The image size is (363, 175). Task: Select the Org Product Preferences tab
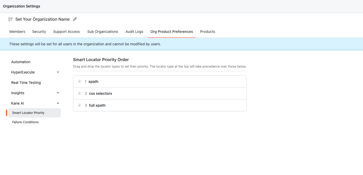[171, 32]
